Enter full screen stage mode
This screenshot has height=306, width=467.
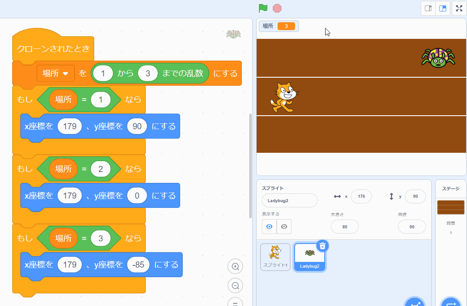(x=459, y=8)
